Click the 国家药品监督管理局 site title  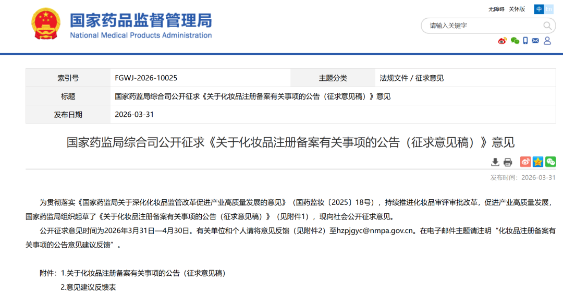tap(141, 20)
